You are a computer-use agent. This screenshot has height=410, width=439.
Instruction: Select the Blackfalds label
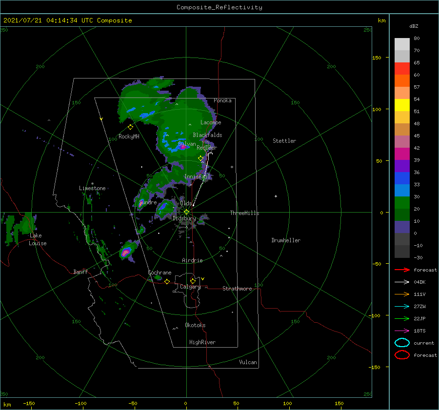click(207, 135)
